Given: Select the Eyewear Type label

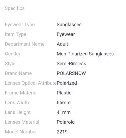Looking at the screenshot, I should click(x=20, y=25).
